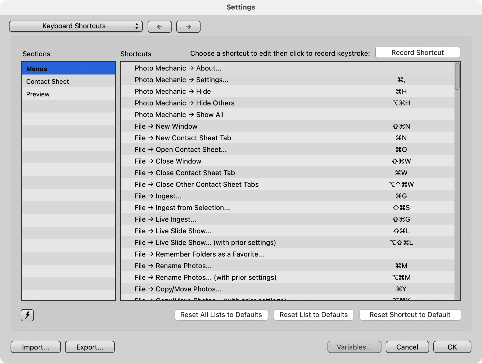This screenshot has width=482, height=363.
Task: Open the Keyboard Shortcuts settings selector
Action: pyautogui.click(x=76, y=26)
